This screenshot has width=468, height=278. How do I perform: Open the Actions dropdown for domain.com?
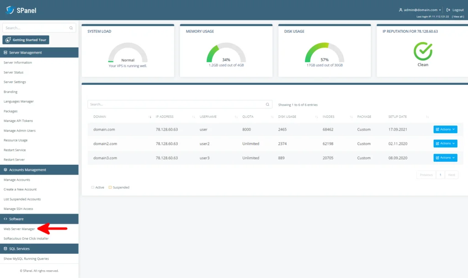tap(445, 129)
